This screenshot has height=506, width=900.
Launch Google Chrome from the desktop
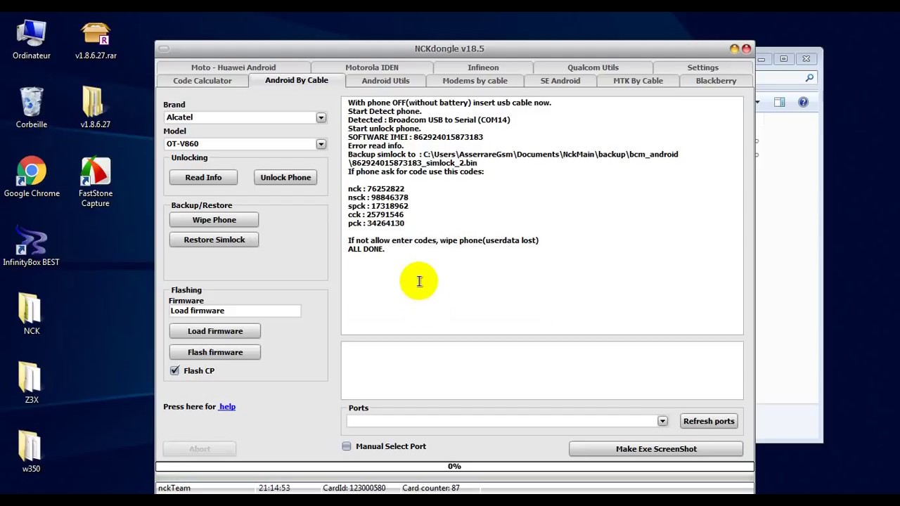pyautogui.click(x=32, y=176)
